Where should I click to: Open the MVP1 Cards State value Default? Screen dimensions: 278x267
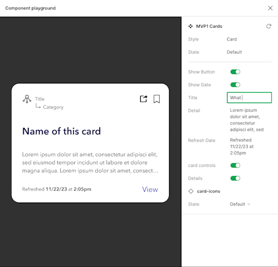(x=234, y=52)
